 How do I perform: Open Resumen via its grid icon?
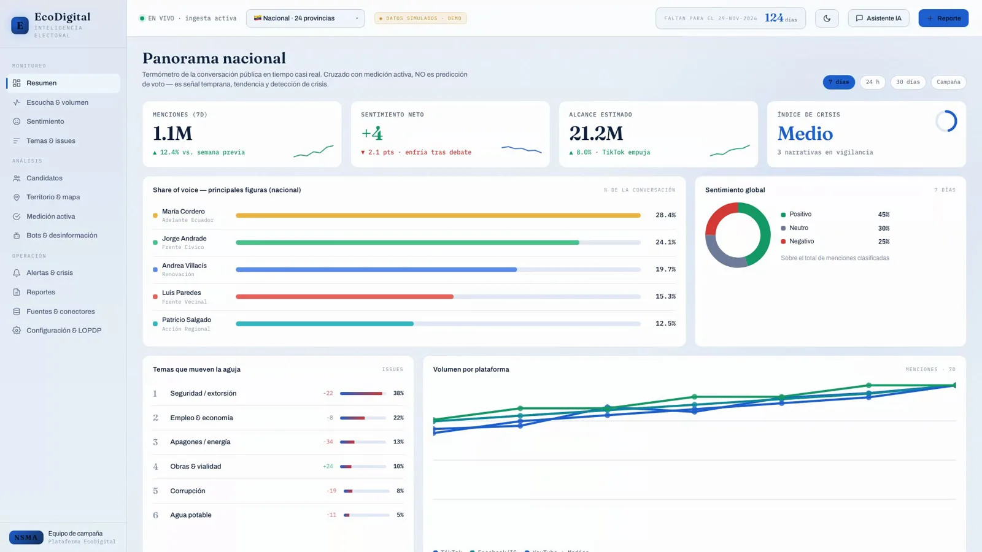click(x=17, y=83)
